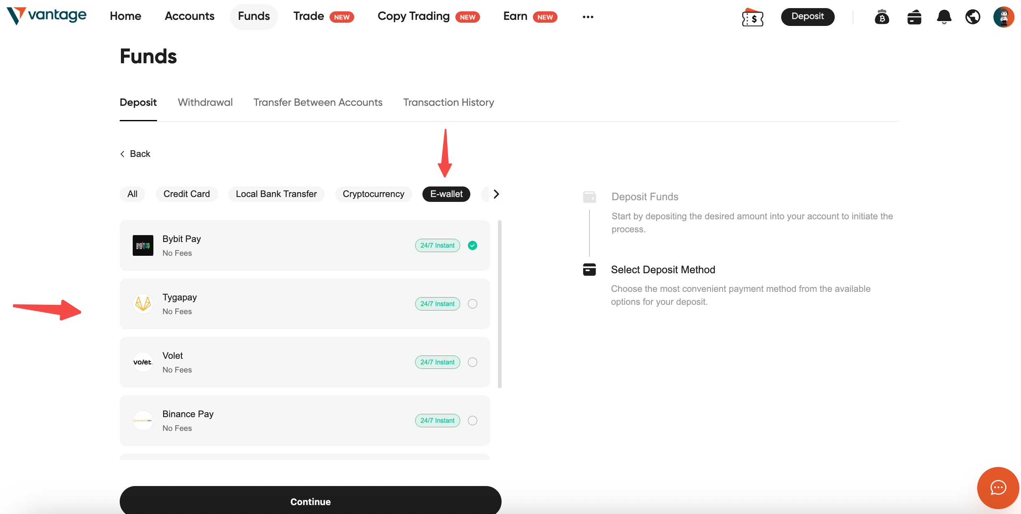Click 'Binance Pay' method name
This screenshot has width=1021, height=514.
click(188, 414)
